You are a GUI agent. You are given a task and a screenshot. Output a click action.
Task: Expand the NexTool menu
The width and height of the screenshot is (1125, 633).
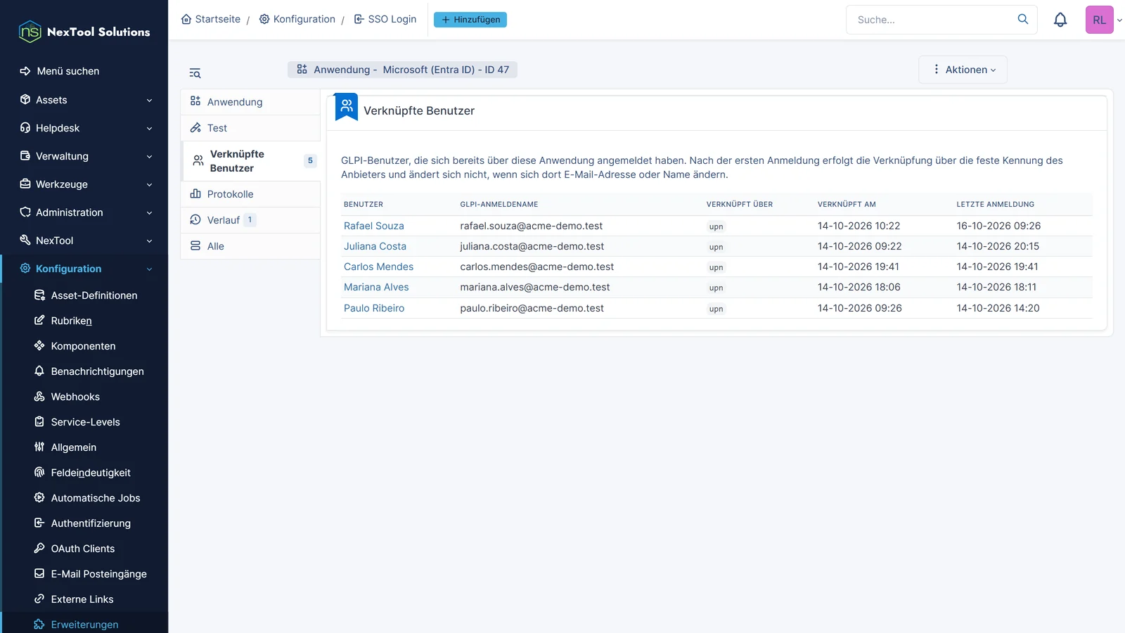[84, 241]
